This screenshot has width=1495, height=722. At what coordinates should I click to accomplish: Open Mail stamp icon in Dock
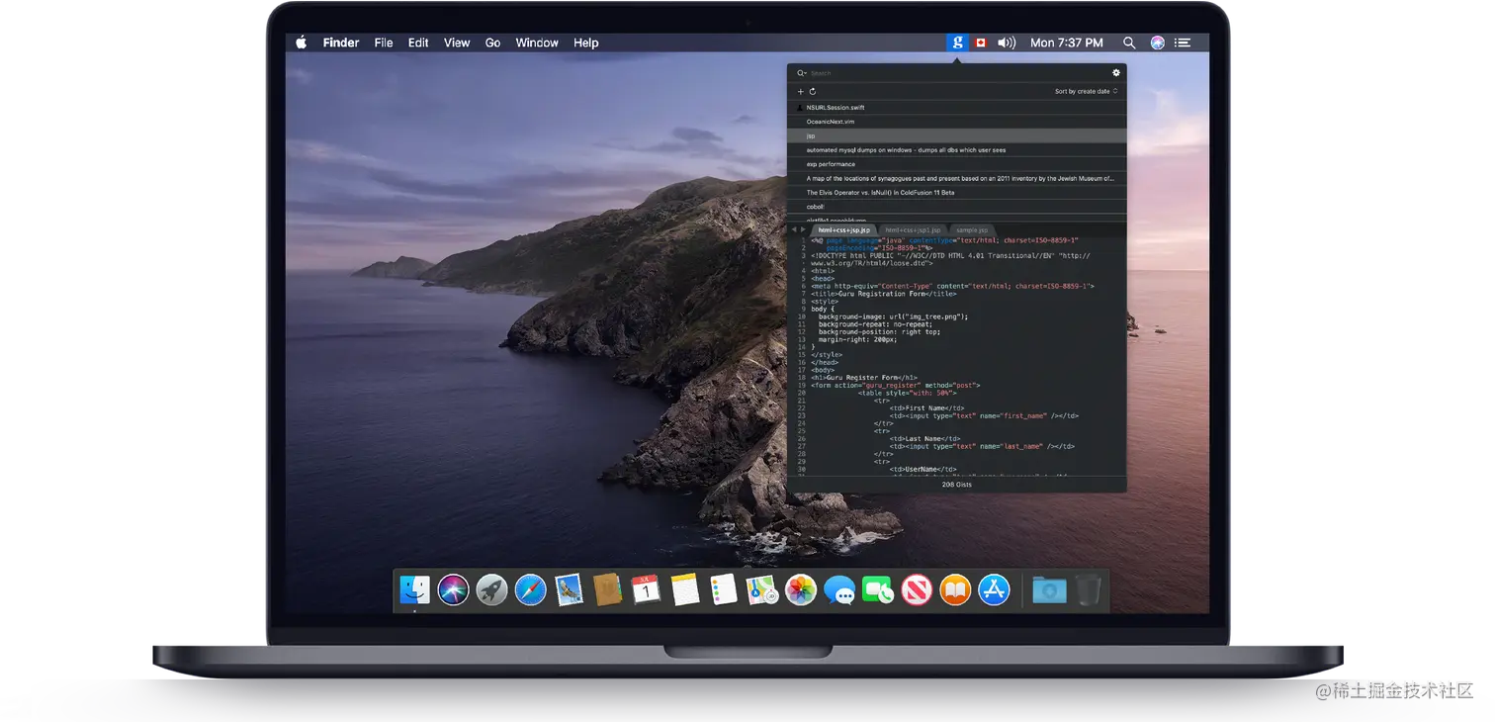[x=570, y=590]
